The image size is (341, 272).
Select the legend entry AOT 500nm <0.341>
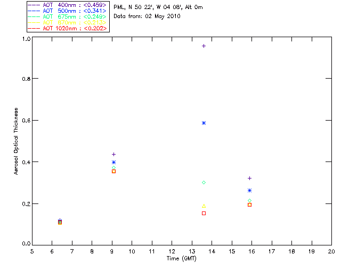pyautogui.click(x=67, y=11)
